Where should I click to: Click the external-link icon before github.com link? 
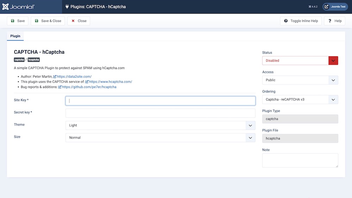pyautogui.click(x=60, y=87)
